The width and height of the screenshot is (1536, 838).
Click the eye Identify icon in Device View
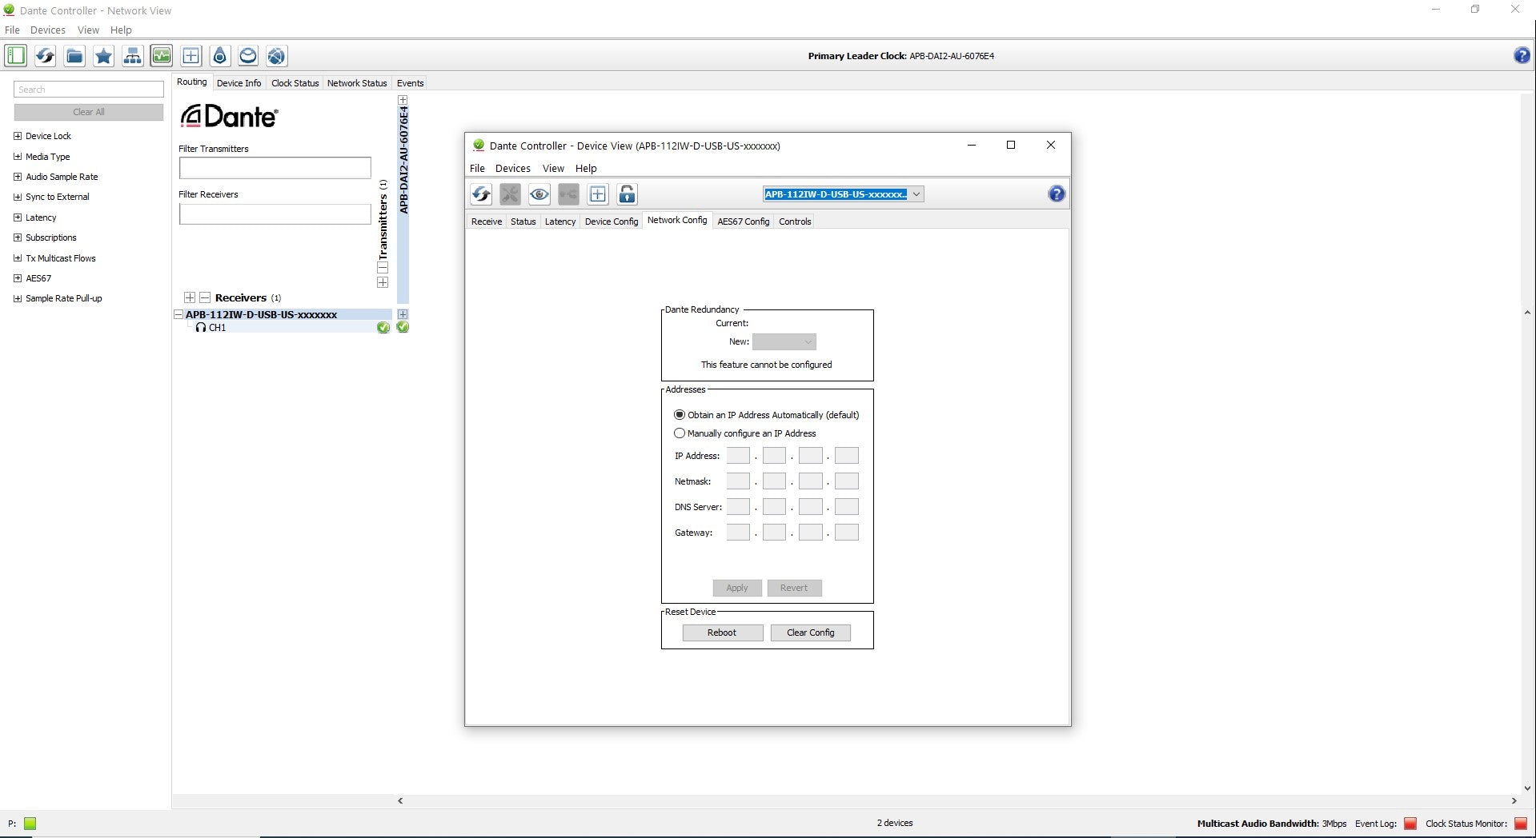539,194
